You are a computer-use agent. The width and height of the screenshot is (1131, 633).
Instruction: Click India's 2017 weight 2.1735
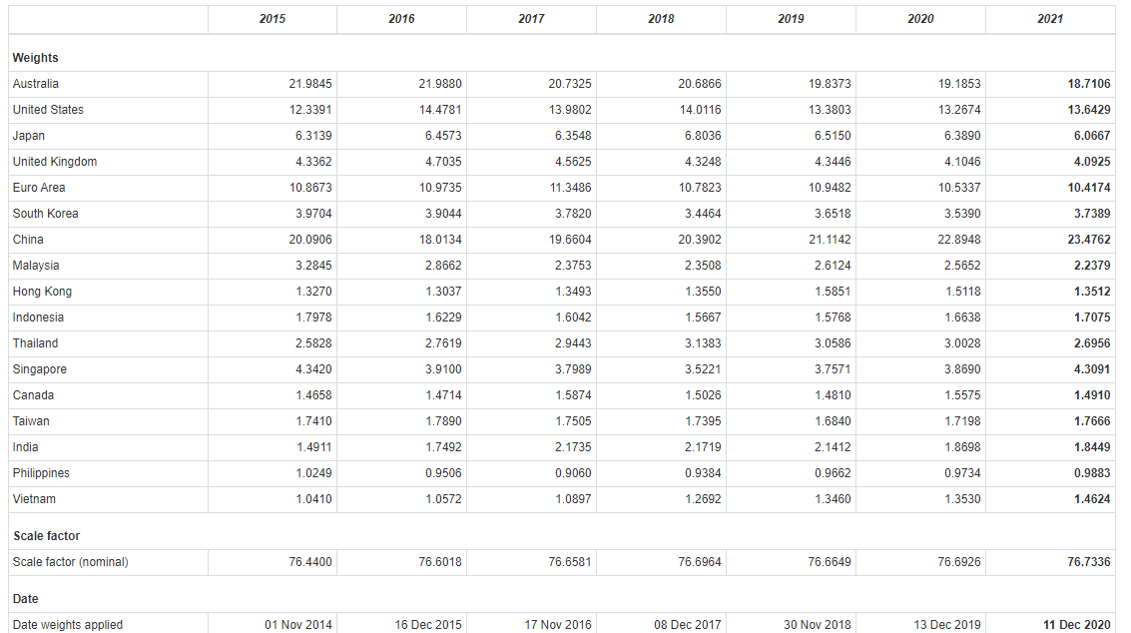(x=570, y=447)
